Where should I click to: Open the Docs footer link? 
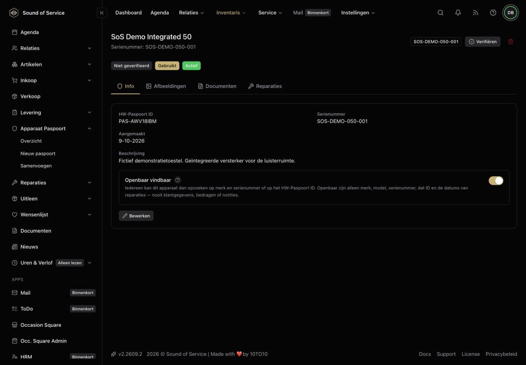click(425, 354)
